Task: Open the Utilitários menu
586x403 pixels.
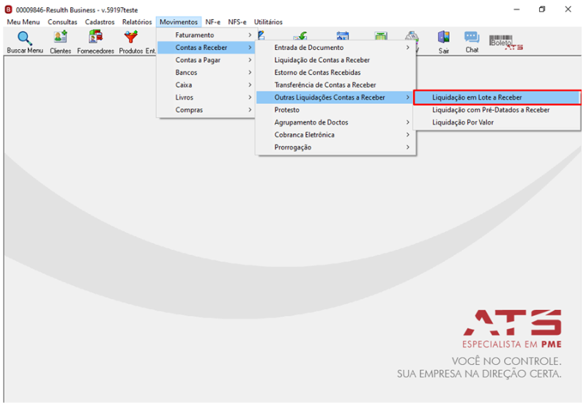Action: (x=268, y=22)
